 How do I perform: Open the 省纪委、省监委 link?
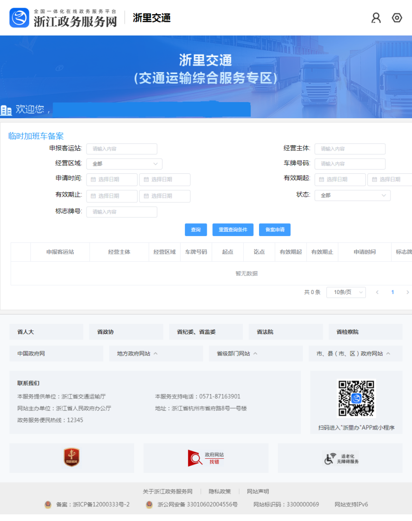[x=206, y=332]
